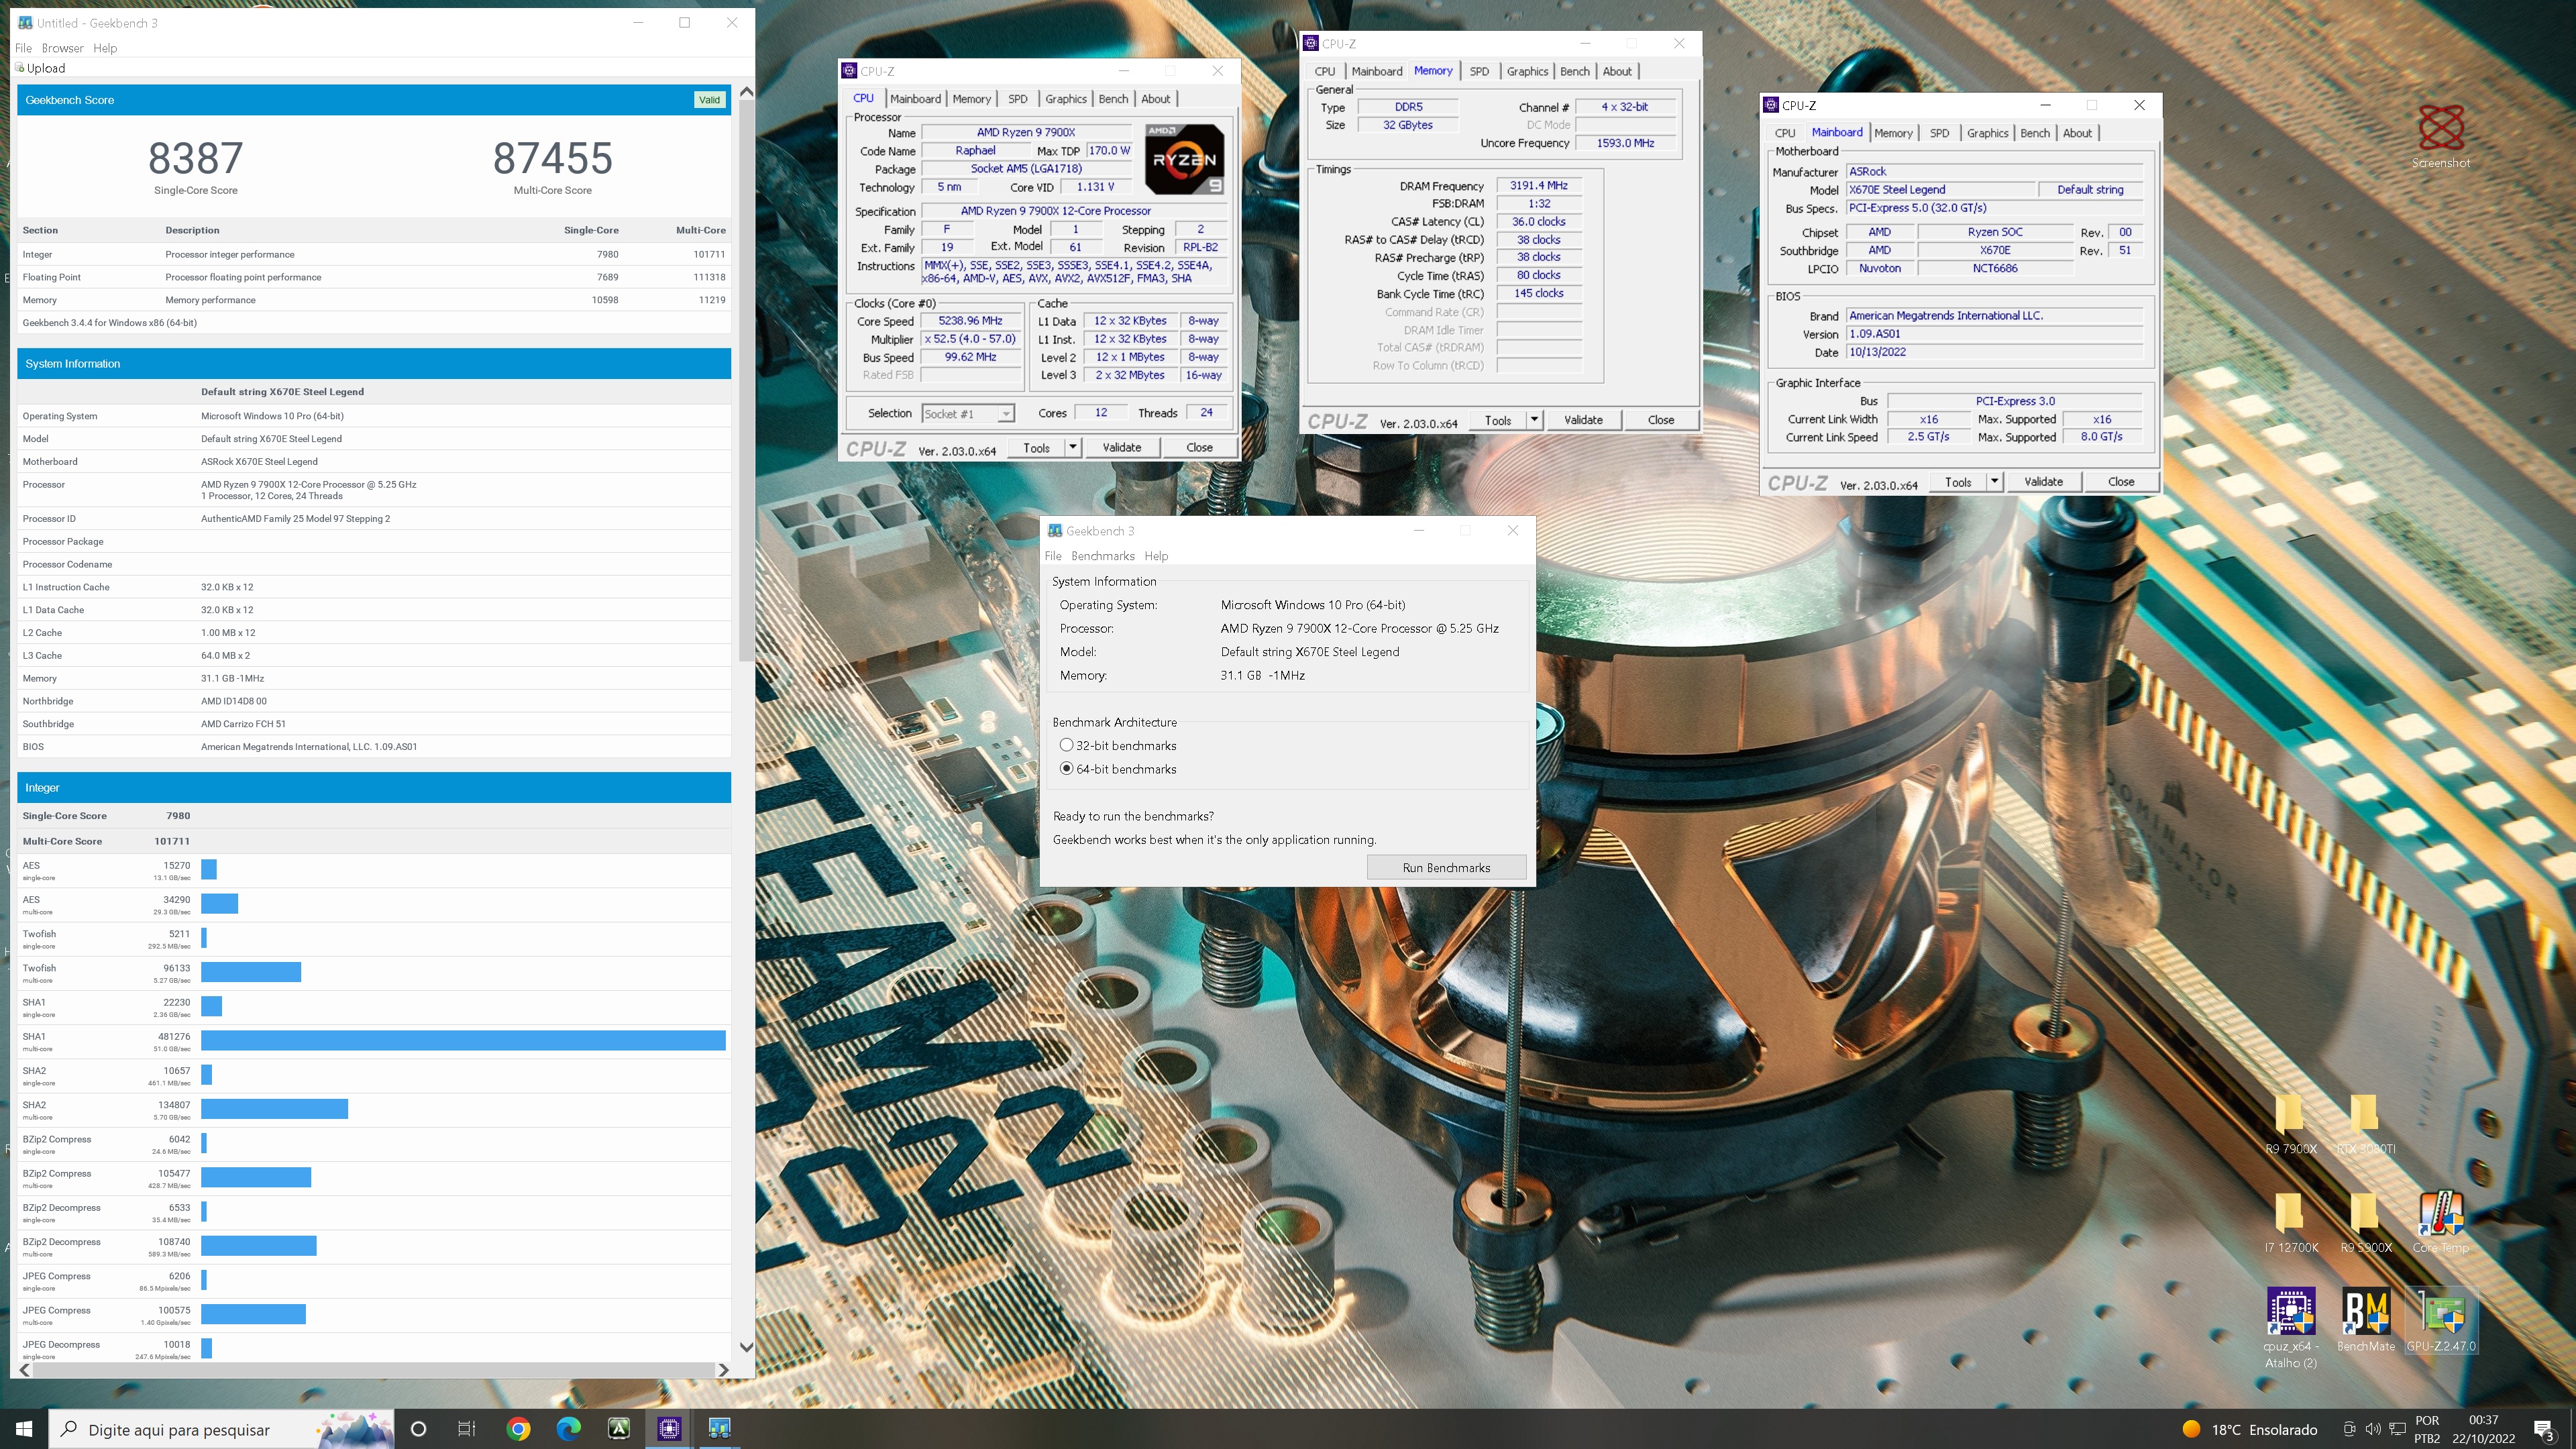Switch to Geekbench 3 in the taskbar
The image size is (2576, 1449).
[x=719, y=1429]
